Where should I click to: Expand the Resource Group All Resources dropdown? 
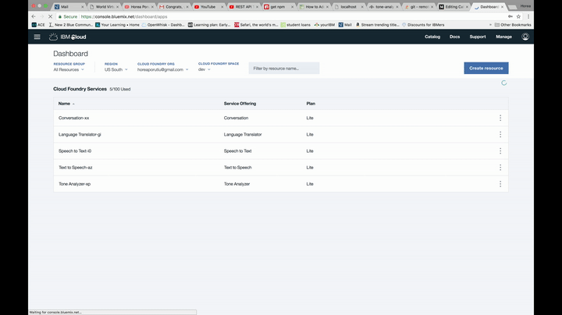click(69, 69)
